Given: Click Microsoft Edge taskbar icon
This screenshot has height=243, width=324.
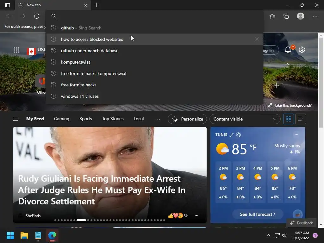Looking at the screenshot, I should coord(52,235).
